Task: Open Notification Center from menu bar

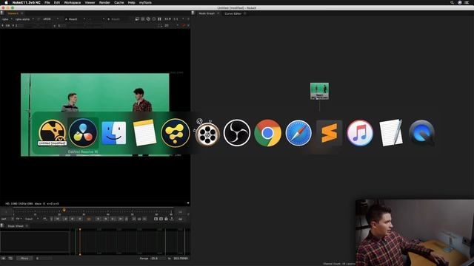Action: coord(467,2)
